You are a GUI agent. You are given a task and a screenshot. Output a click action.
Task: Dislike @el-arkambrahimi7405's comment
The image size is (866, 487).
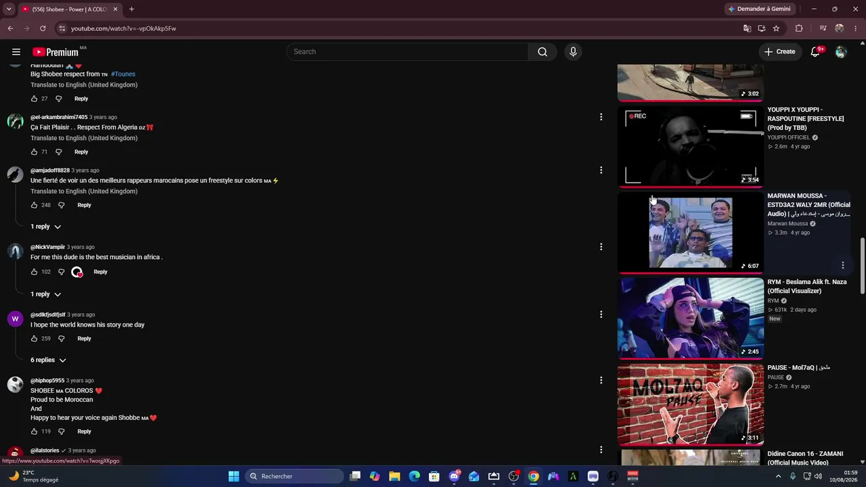coord(59,152)
